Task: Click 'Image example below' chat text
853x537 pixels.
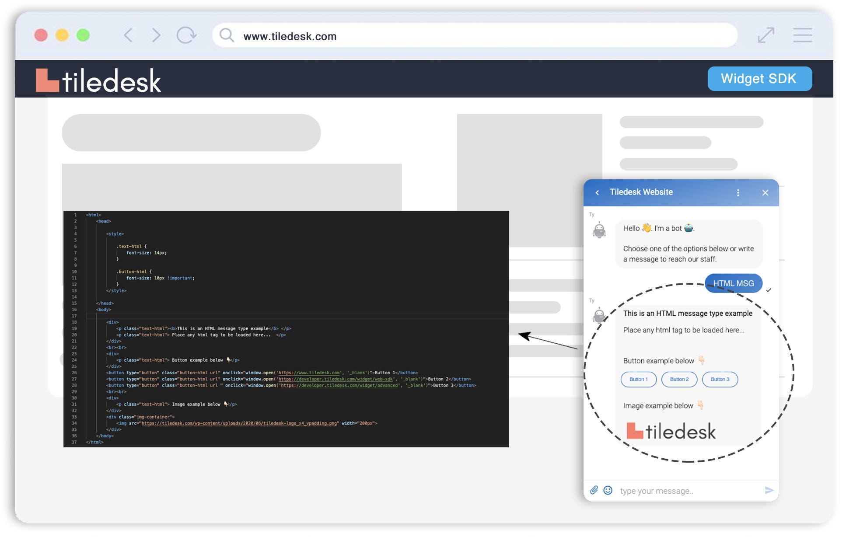Action: 658,406
